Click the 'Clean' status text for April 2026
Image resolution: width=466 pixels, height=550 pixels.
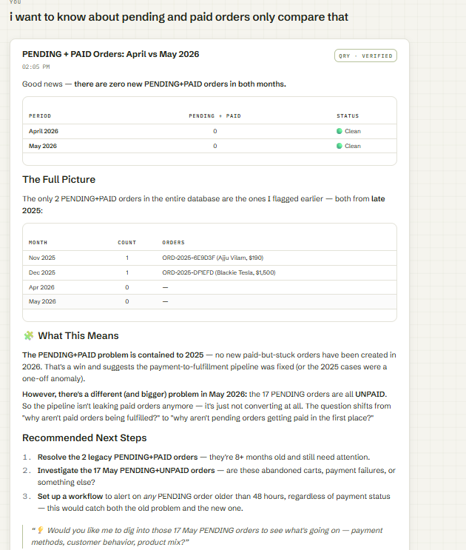(x=353, y=131)
